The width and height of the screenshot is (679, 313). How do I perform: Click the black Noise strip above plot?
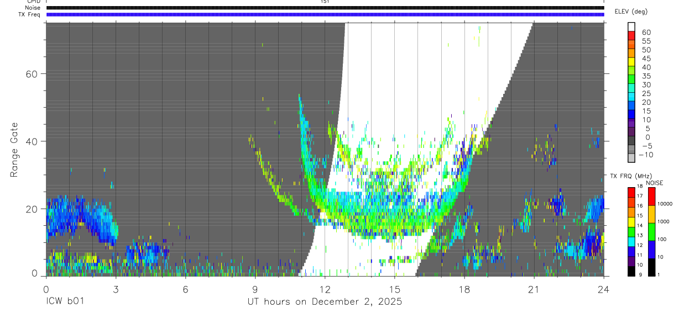pos(325,8)
